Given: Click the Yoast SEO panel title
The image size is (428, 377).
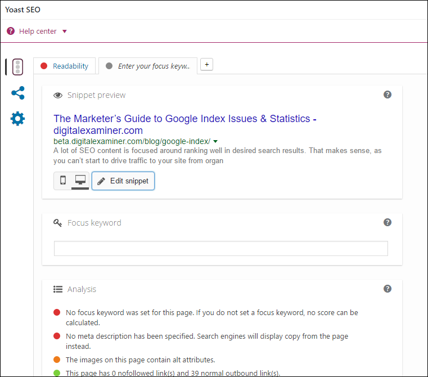Looking at the screenshot, I should (22, 10).
